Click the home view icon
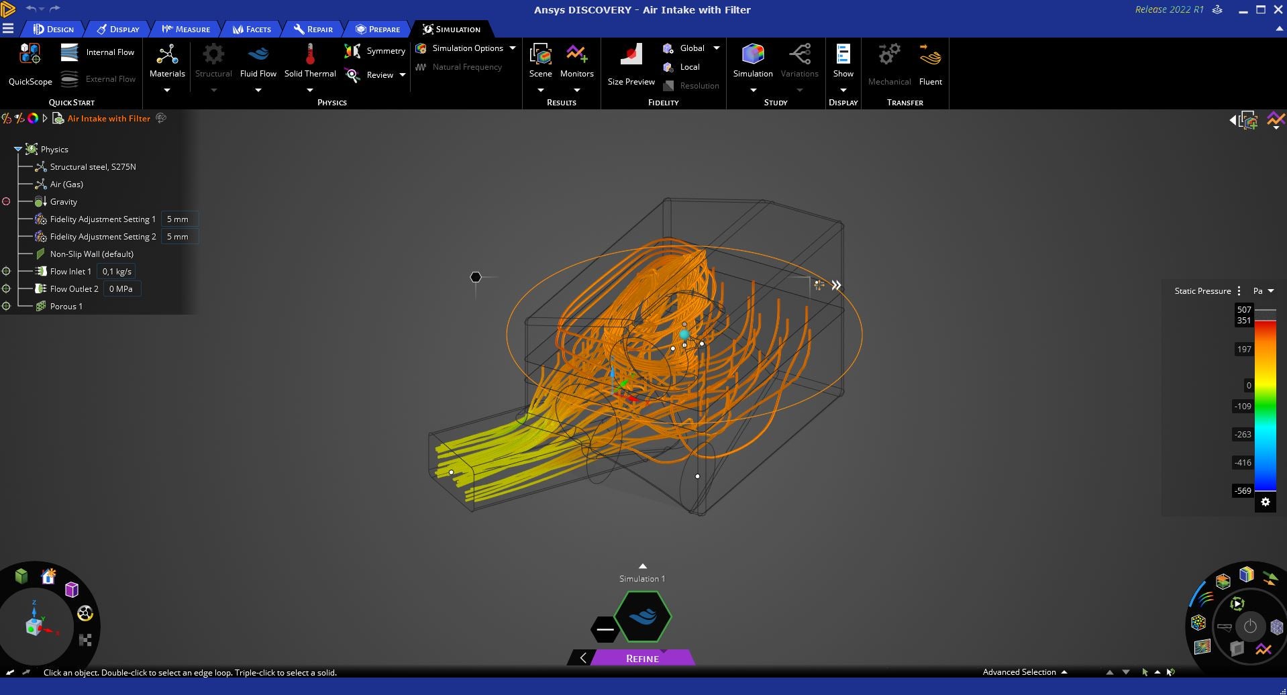1287x695 pixels. (x=48, y=576)
